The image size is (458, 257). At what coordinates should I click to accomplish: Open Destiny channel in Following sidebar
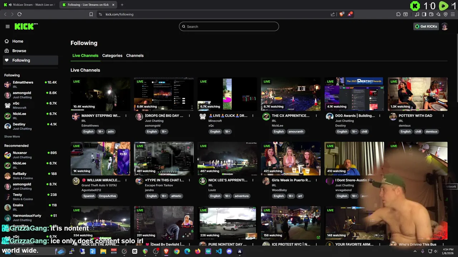[30, 126]
